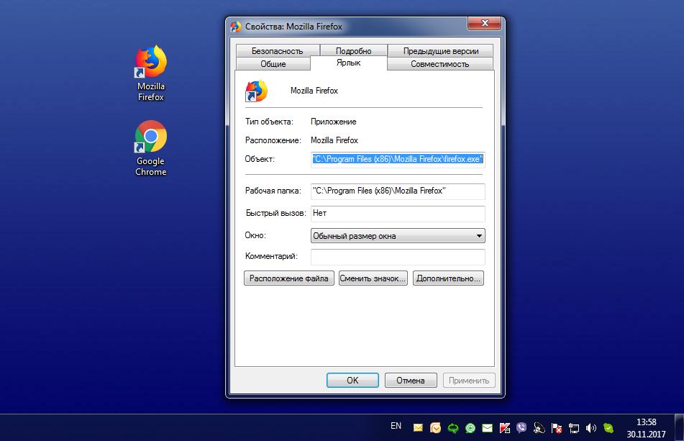Click the Тип объекта label
The width and height of the screenshot is (684, 441).
pos(269,122)
